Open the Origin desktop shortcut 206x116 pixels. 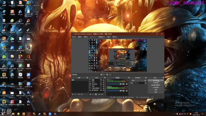click(x=28, y=22)
